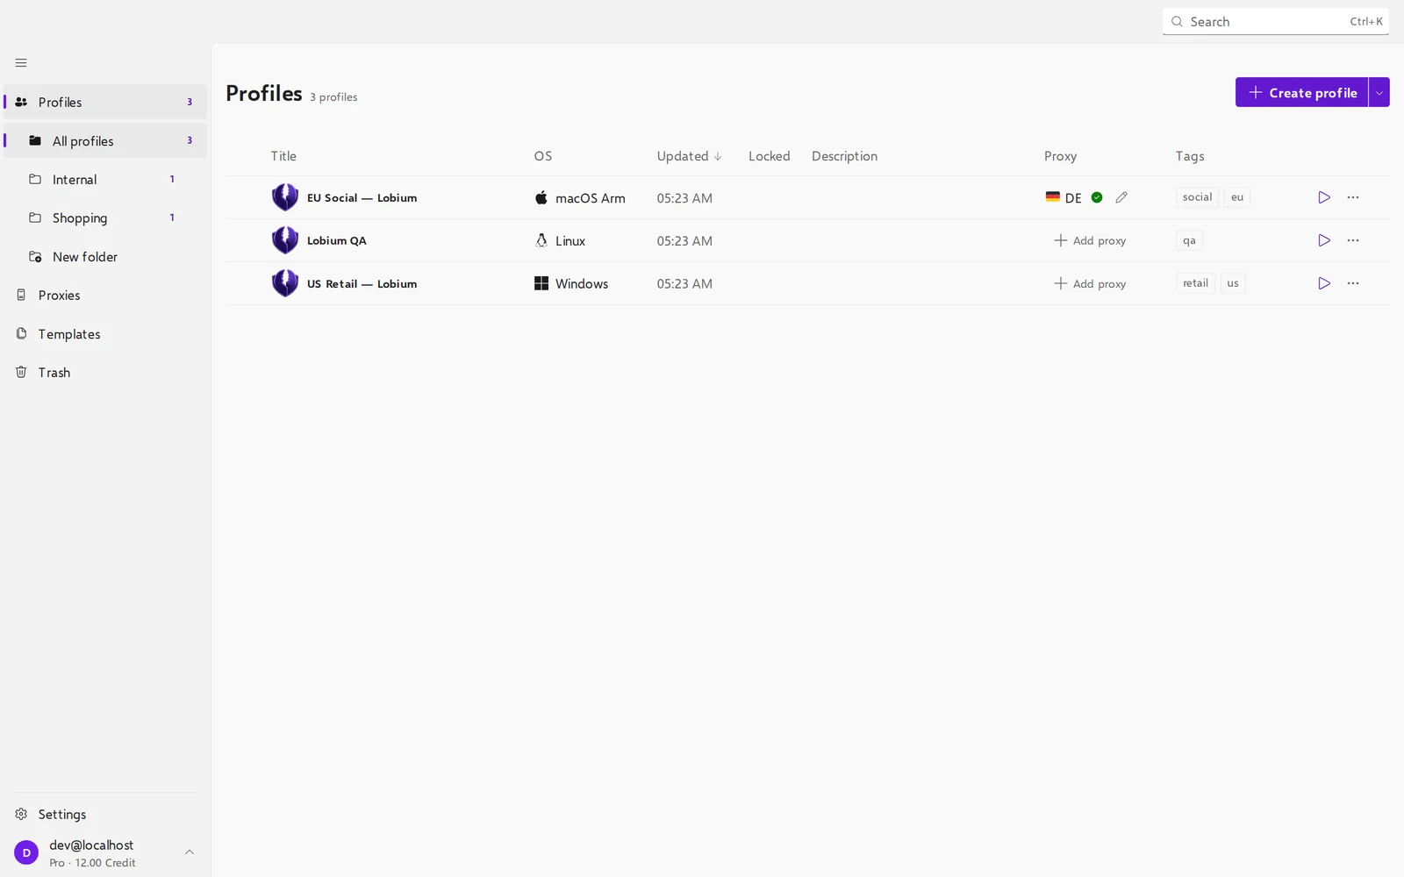The image size is (1404, 877).
Task: Add proxy to US Retail — Lobium
Action: (x=1090, y=283)
